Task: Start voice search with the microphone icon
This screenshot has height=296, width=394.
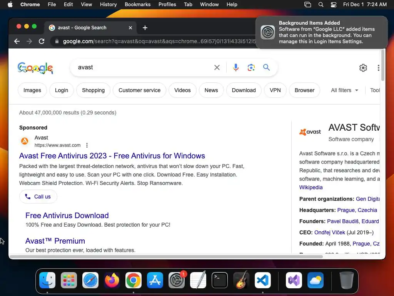Action: [236, 67]
